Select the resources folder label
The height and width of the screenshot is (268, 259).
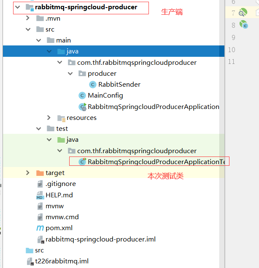(x=81, y=118)
